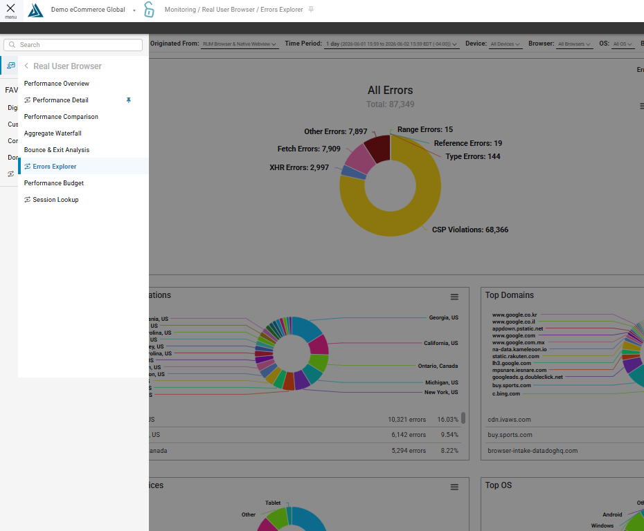Click the Range Errors: 15 label
644x531 pixels.
[425, 129]
